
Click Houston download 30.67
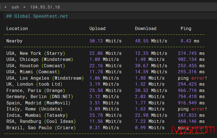142,66
